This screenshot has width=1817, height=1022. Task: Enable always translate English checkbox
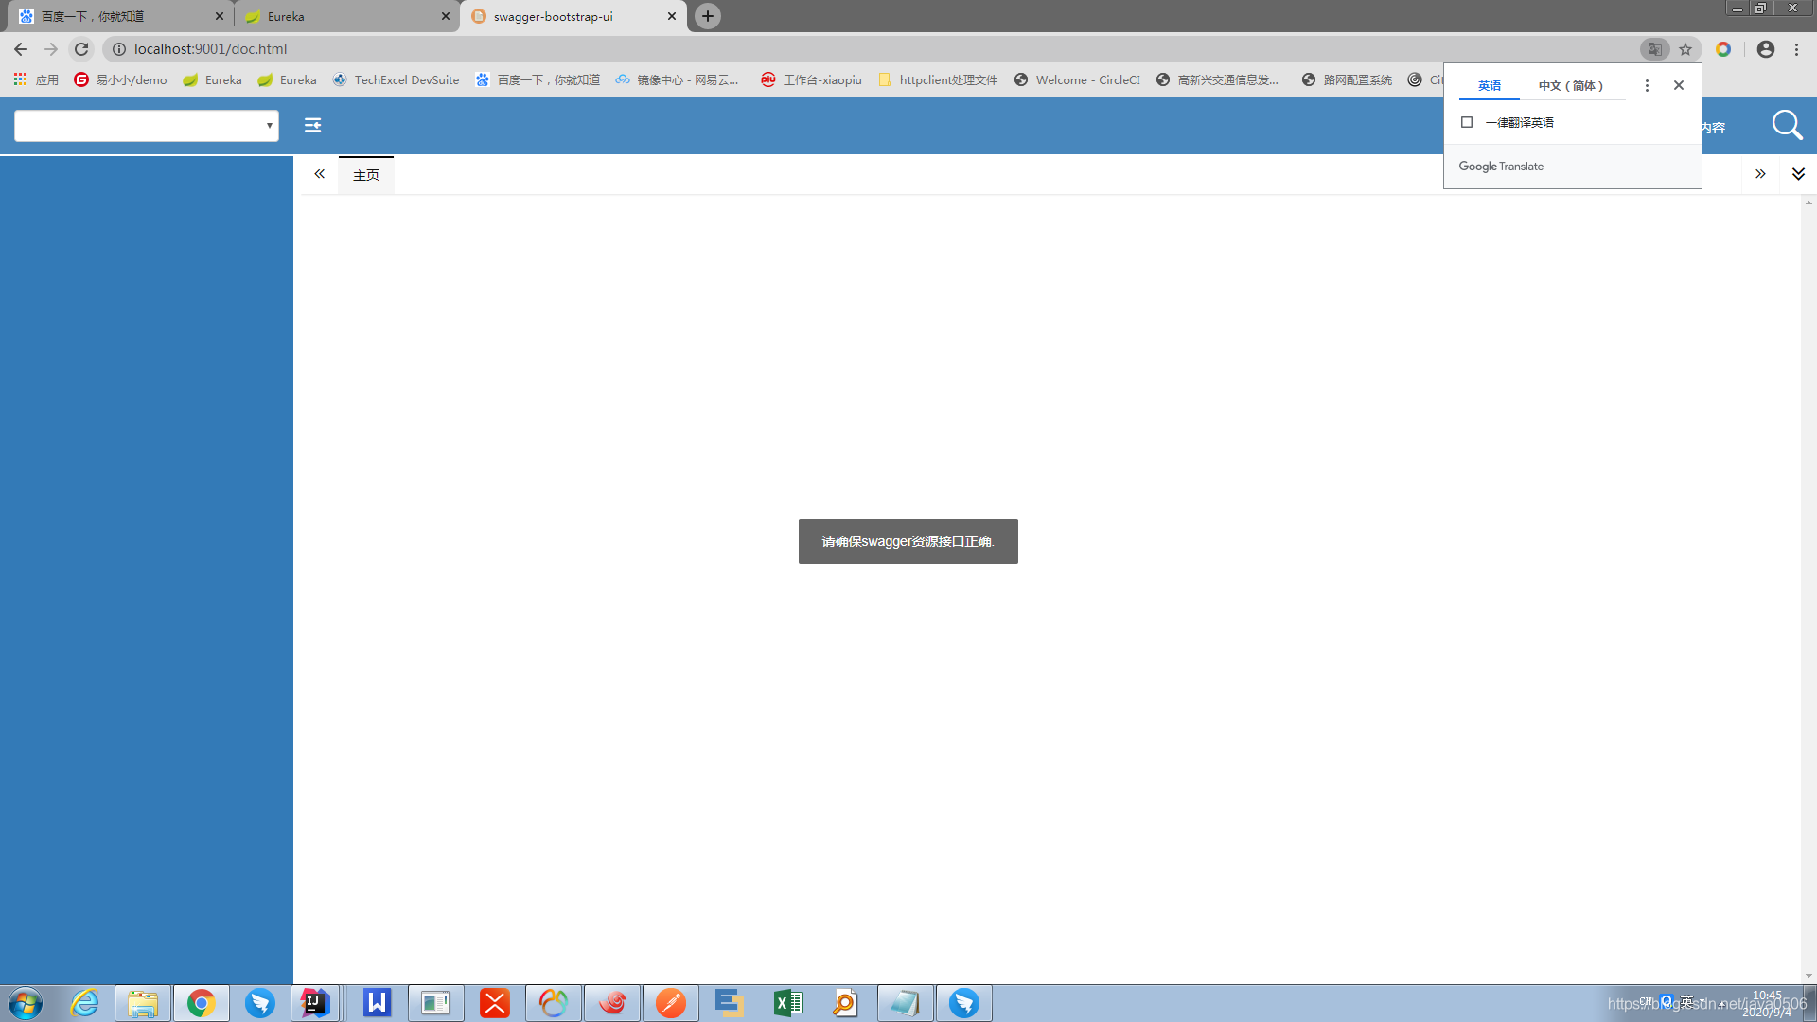pyautogui.click(x=1467, y=122)
